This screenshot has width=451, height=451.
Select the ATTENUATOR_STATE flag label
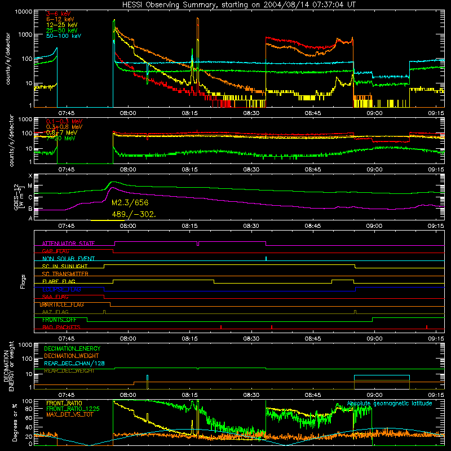pyautogui.click(x=68, y=244)
